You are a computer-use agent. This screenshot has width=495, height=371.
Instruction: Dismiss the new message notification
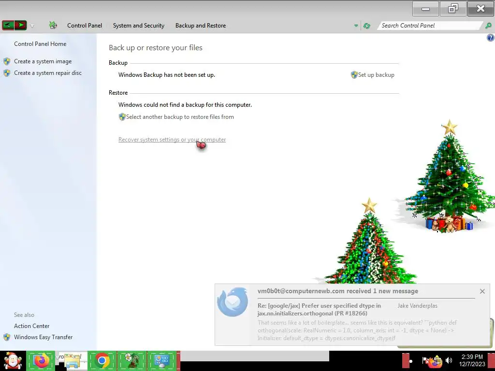pyautogui.click(x=482, y=291)
